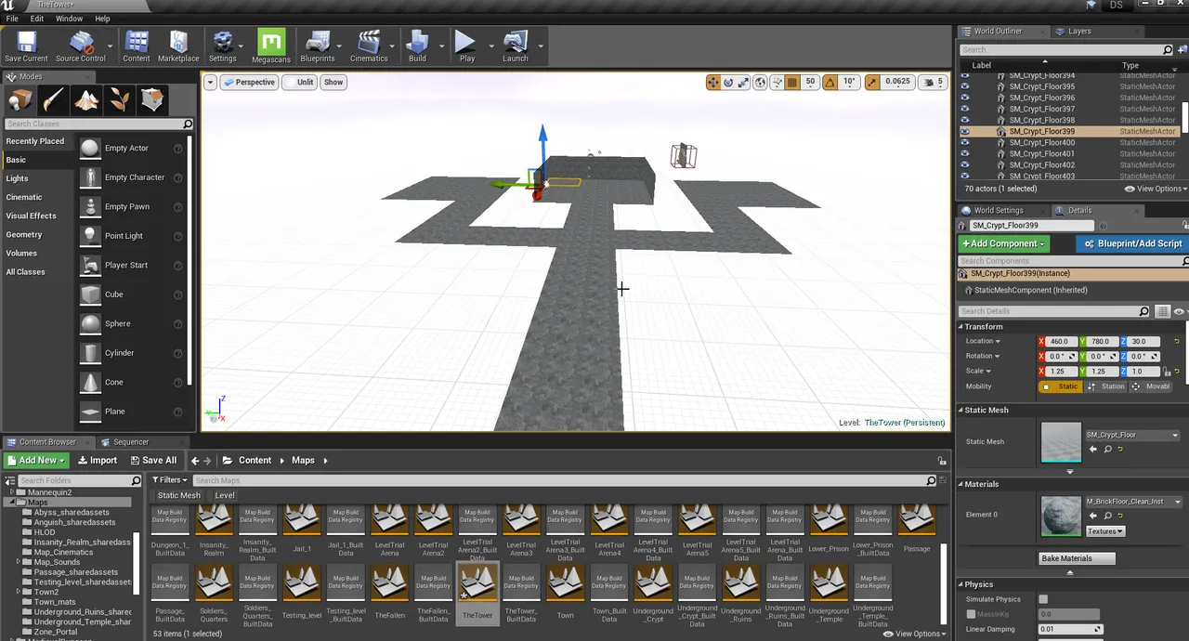Click the Build toolbar icon
The height and width of the screenshot is (641, 1189).
(x=418, y=46)
